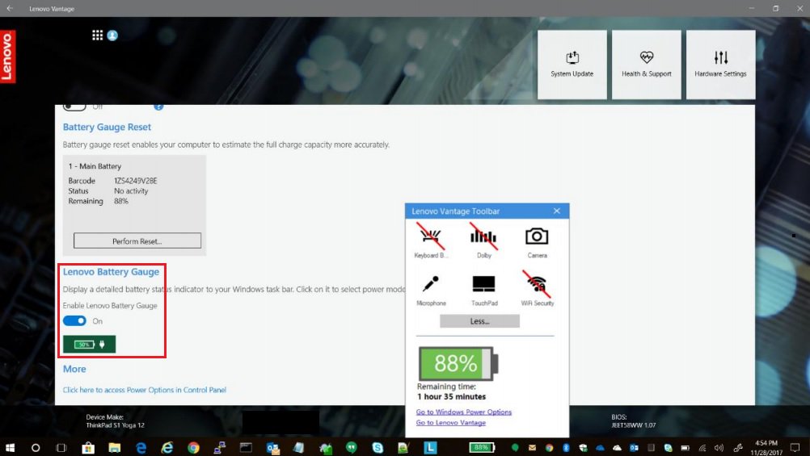Open the Action Center notifications icon
The width and height of the screenshot is (810, 456).
(x=795, y=447)
